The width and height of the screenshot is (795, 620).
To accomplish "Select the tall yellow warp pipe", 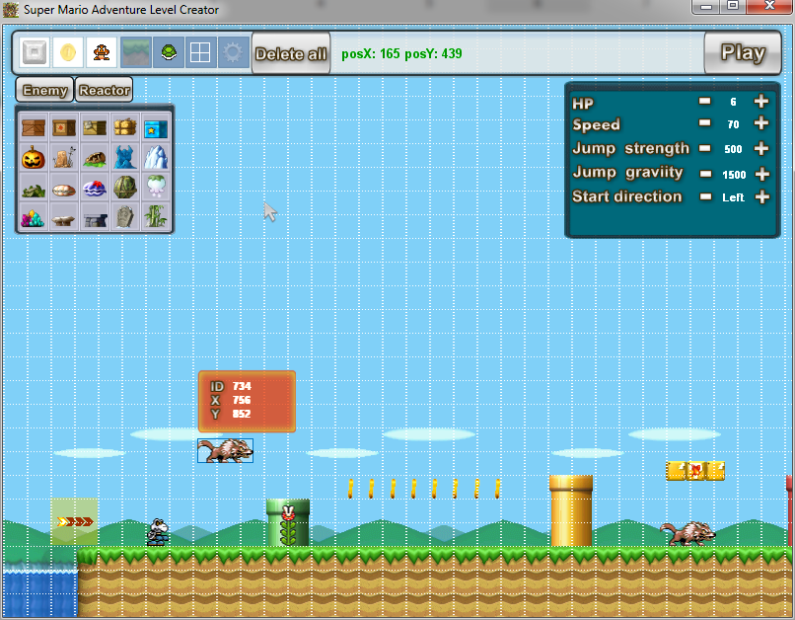I will tap(571, 511).
